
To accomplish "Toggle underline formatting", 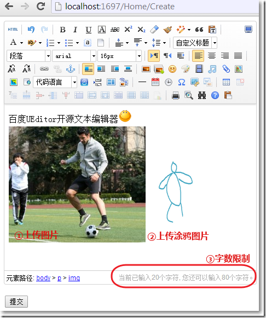I will pyautogui.click(x=89, y=30).
